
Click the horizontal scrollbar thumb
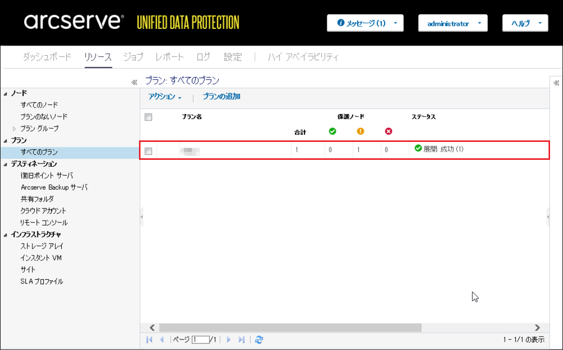click(x=290, y=328)
